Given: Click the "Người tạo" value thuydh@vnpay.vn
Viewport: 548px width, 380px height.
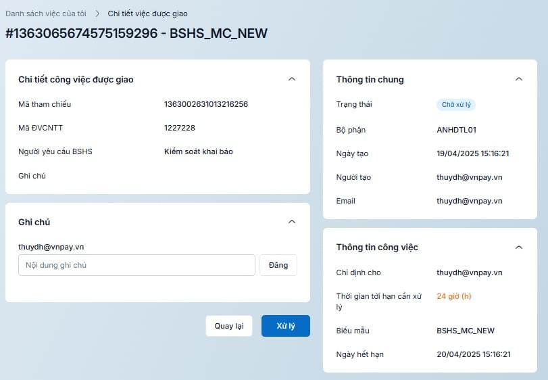Looking at the screenshot, I should pos(470,177).
